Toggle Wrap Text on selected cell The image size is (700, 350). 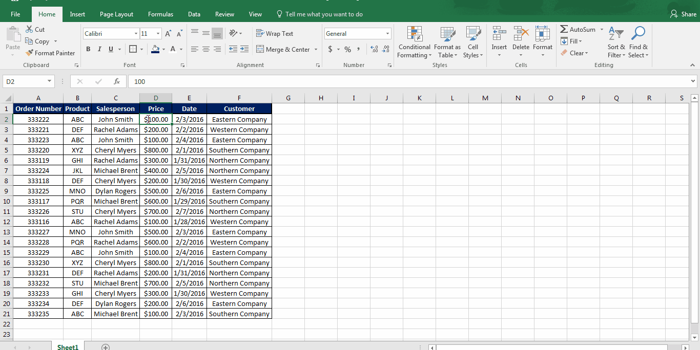point(275,33)
